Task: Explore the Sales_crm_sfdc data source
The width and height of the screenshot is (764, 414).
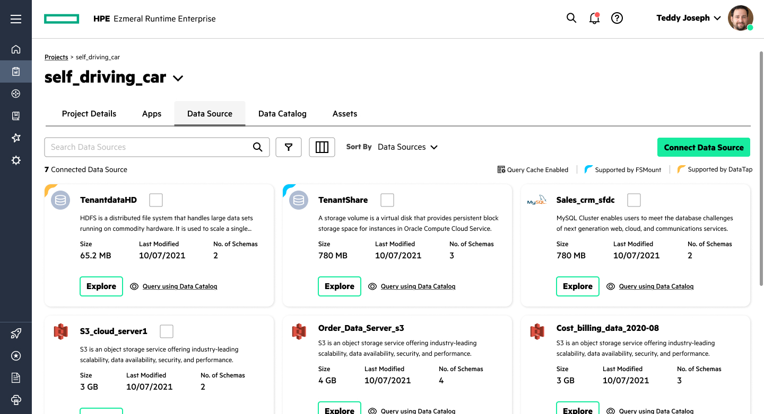Action: coord(578,286)
